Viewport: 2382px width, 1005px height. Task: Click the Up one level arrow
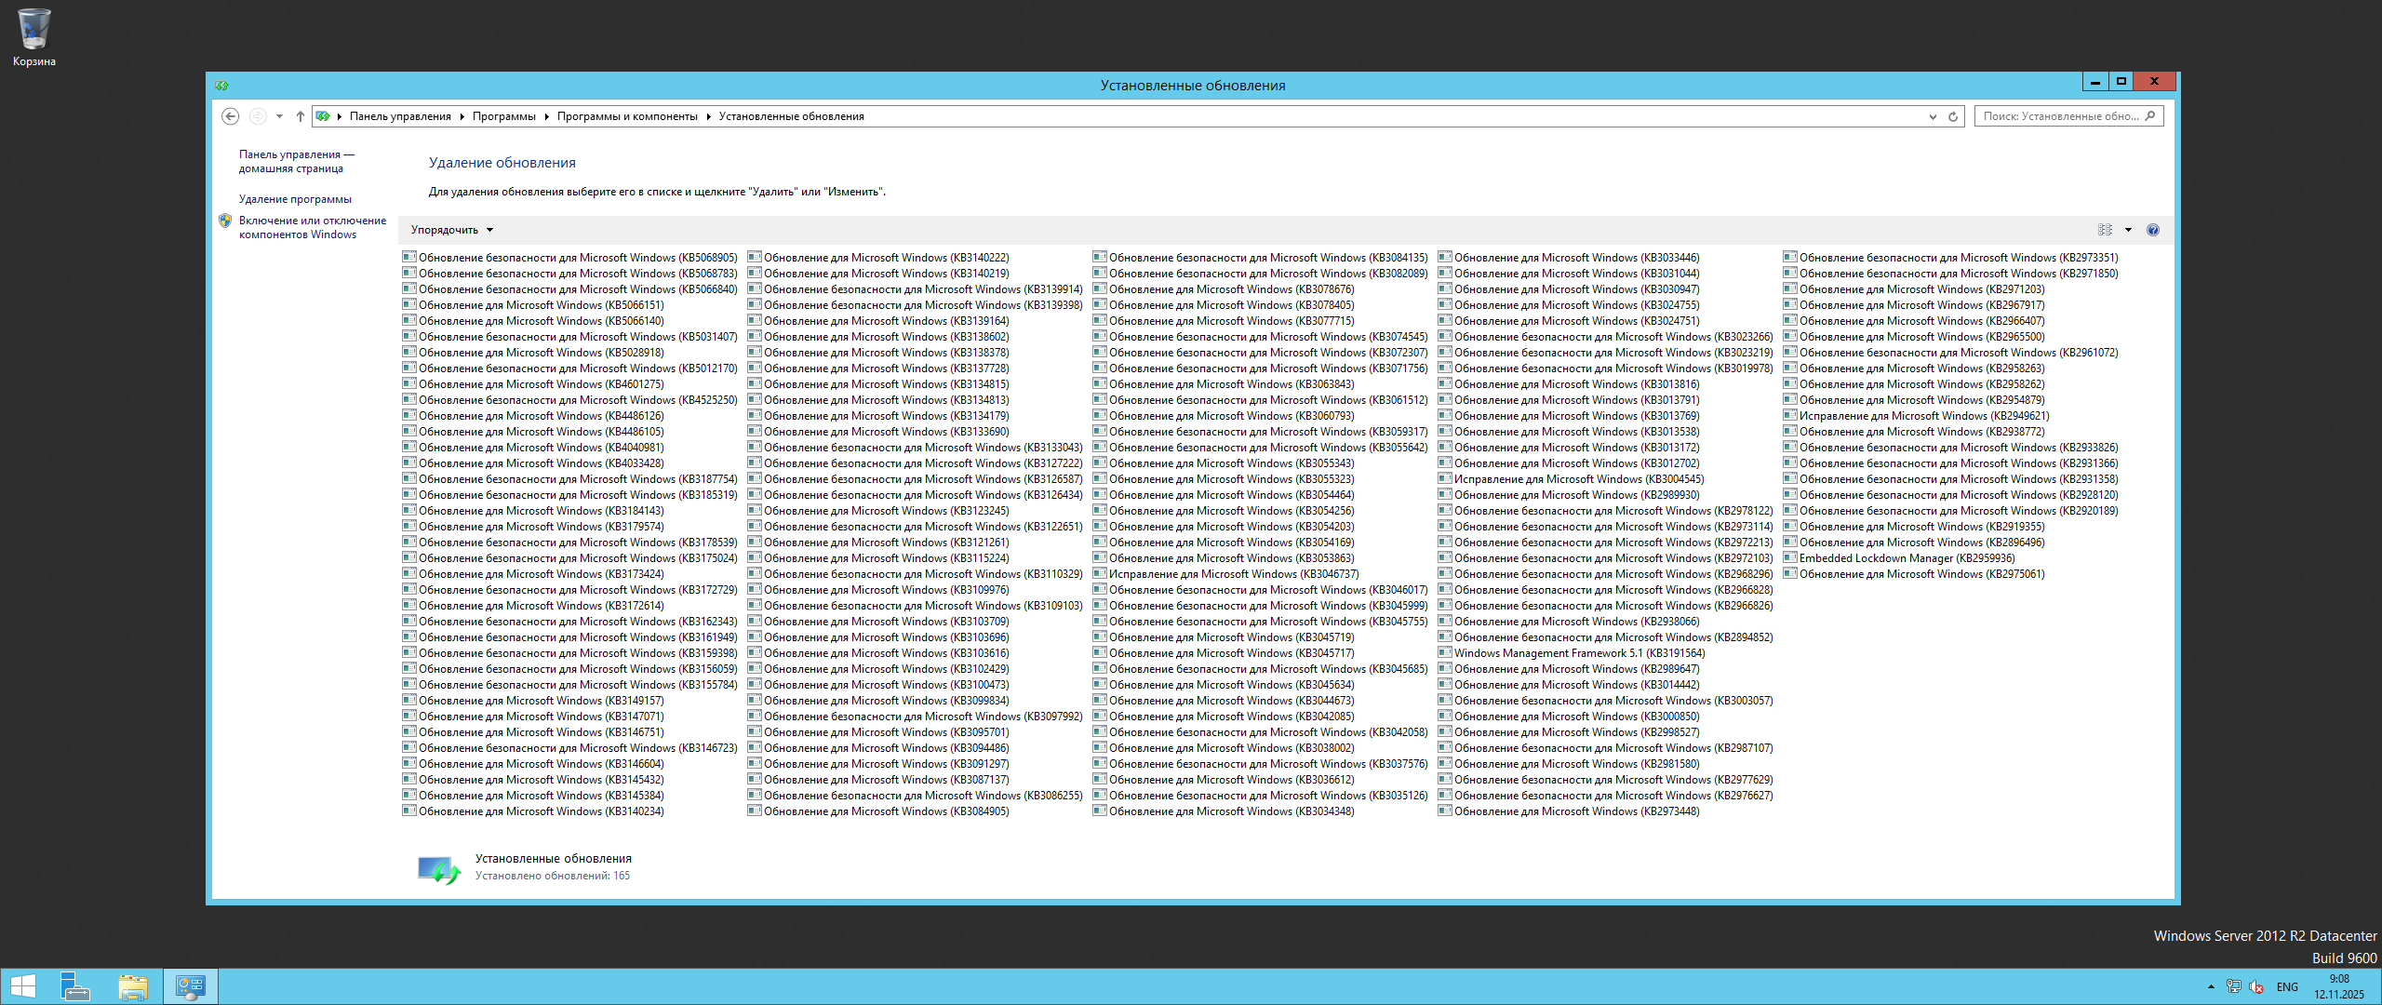pos(300,116)
